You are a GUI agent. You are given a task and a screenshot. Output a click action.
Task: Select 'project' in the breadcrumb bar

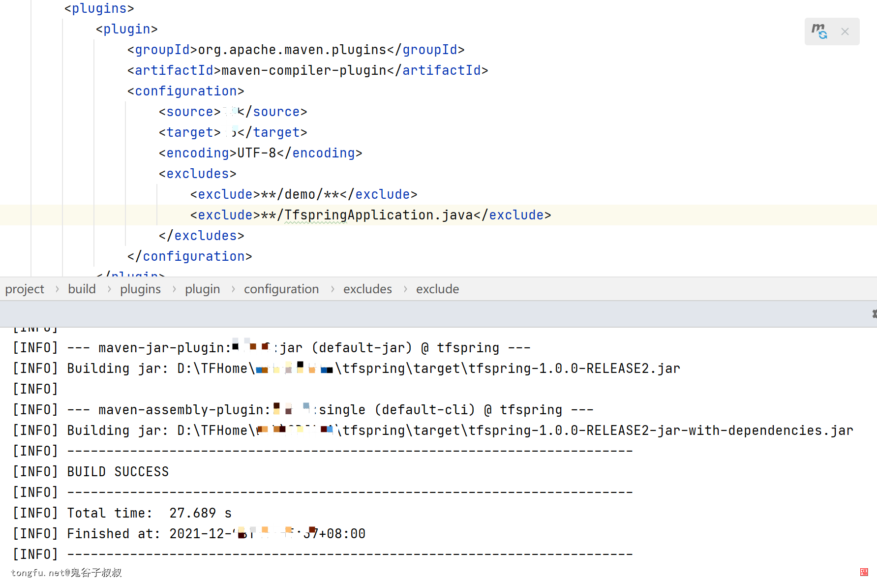pos(25,289)
